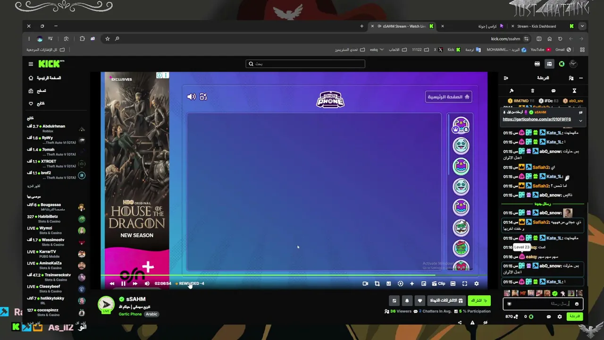This screenshot has width=604, height=340.
Task: Click the pin icon in chat toolbar
Action: click(x=512, y=91)
